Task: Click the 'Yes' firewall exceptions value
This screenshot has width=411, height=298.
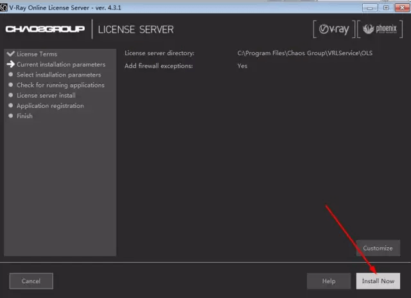Action: (243, 66)
